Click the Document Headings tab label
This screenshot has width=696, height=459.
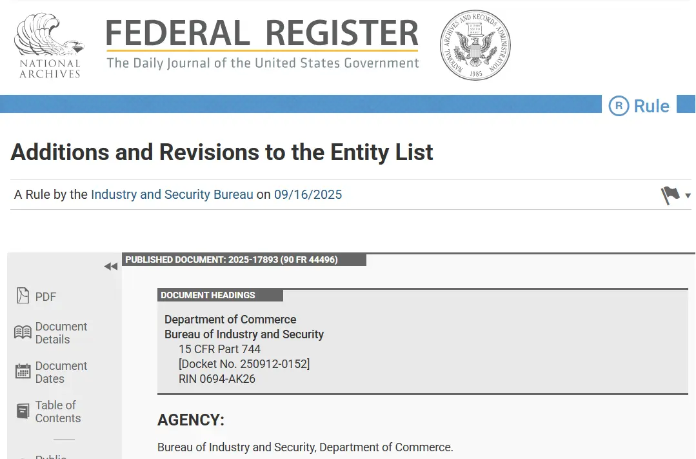208,295
